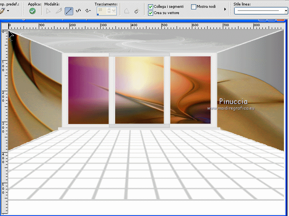Viewport: 289px width, 216px height.
Task: Open the Tracciamento slider dropdown arrow
Action: click(114, 11)
